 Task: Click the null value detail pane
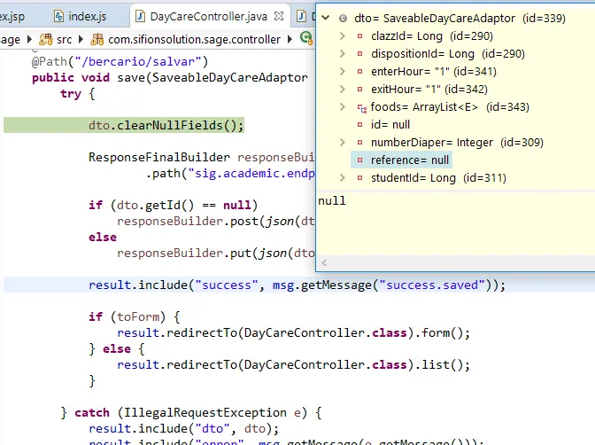tap(455, 222)
